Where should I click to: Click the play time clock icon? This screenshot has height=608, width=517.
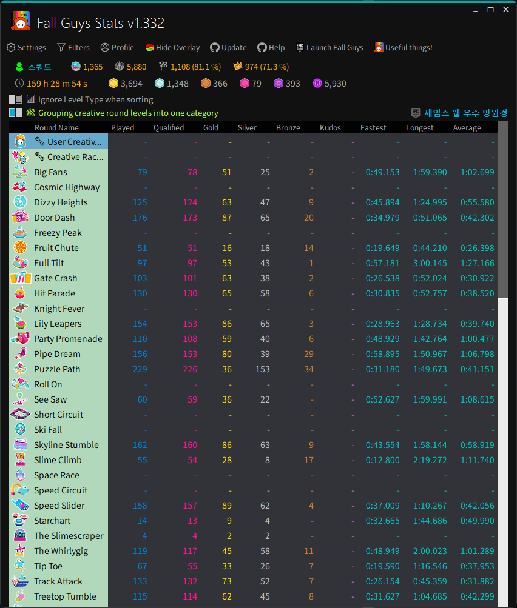pos(19,84)
